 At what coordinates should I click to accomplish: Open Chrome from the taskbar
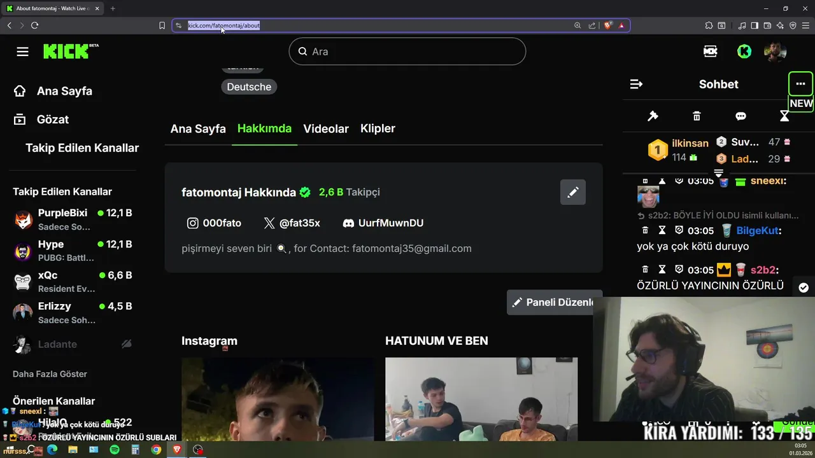pyautogui.click(x=156, y=450)
